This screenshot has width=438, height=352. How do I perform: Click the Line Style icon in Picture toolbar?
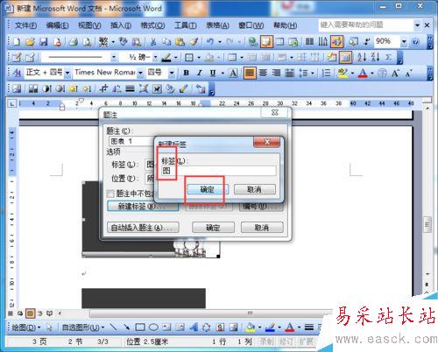point(130,88)
